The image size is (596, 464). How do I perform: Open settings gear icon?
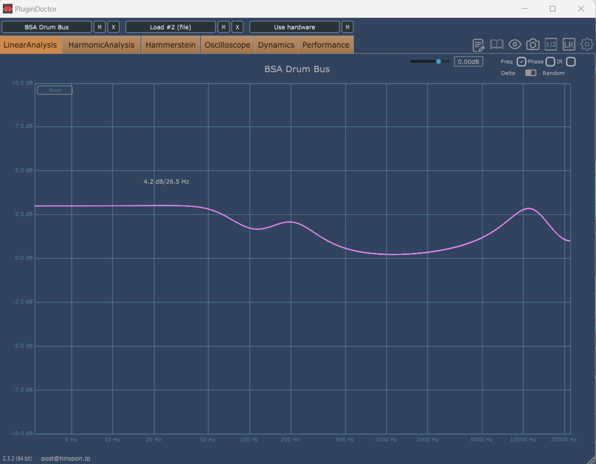click(x=587, y=44)
